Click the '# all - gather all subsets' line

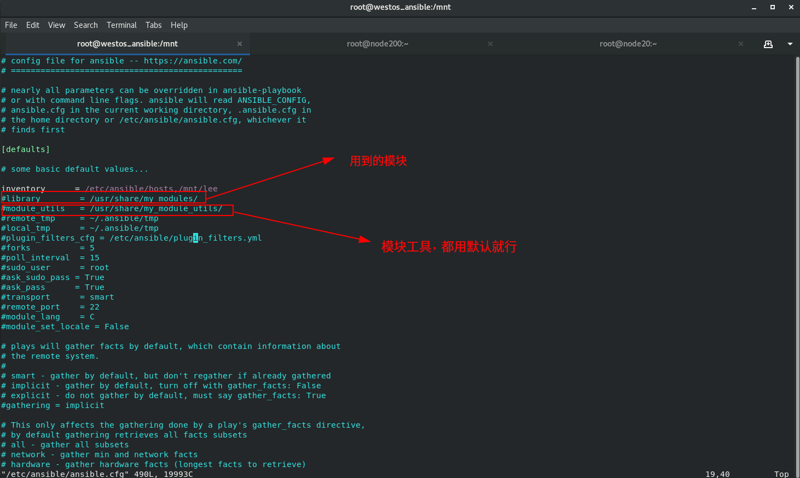click(x=65, y=445)
